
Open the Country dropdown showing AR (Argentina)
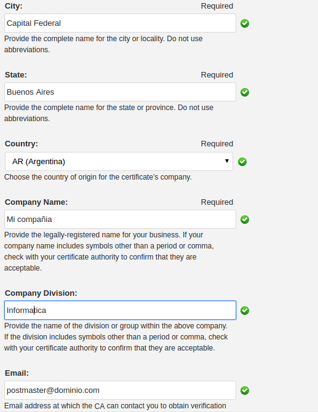click(x=119, y=161)
